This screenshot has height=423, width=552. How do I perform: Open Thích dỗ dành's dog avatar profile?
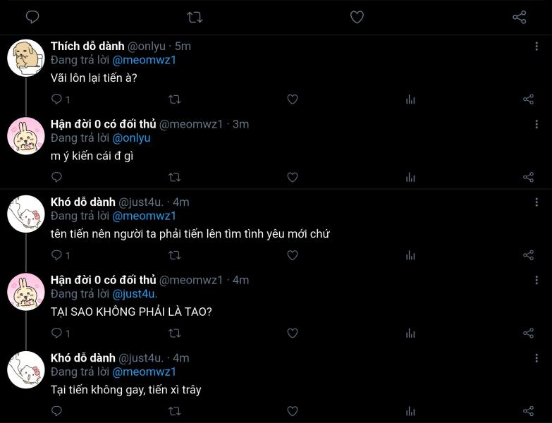tap(25, 58)
